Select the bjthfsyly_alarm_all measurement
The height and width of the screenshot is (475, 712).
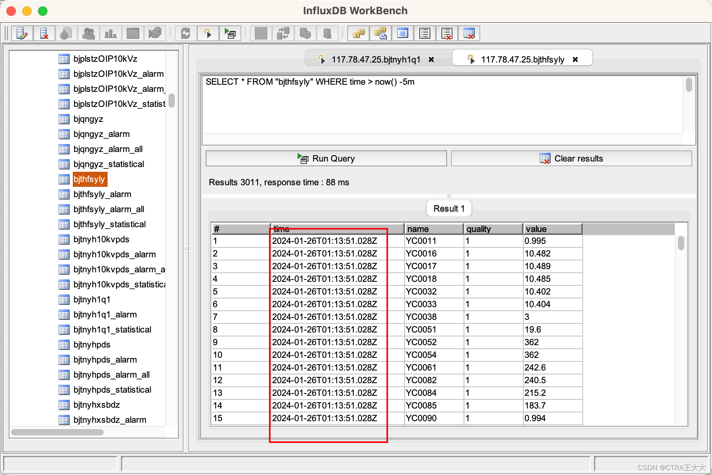click(x=109, y=209)
